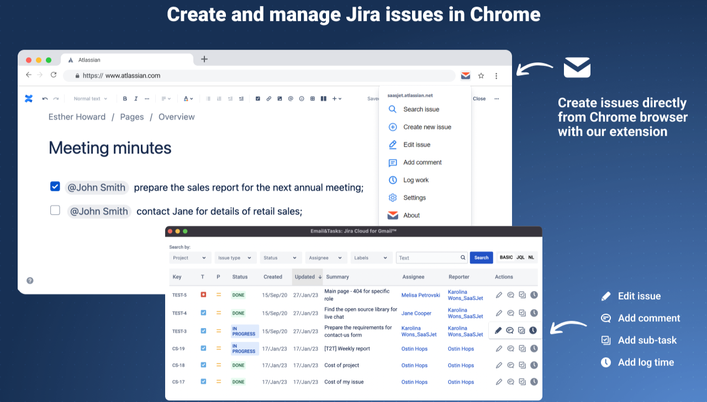Expand the insert plus dropdown in Confluence toolbar

tap(337, 99)
